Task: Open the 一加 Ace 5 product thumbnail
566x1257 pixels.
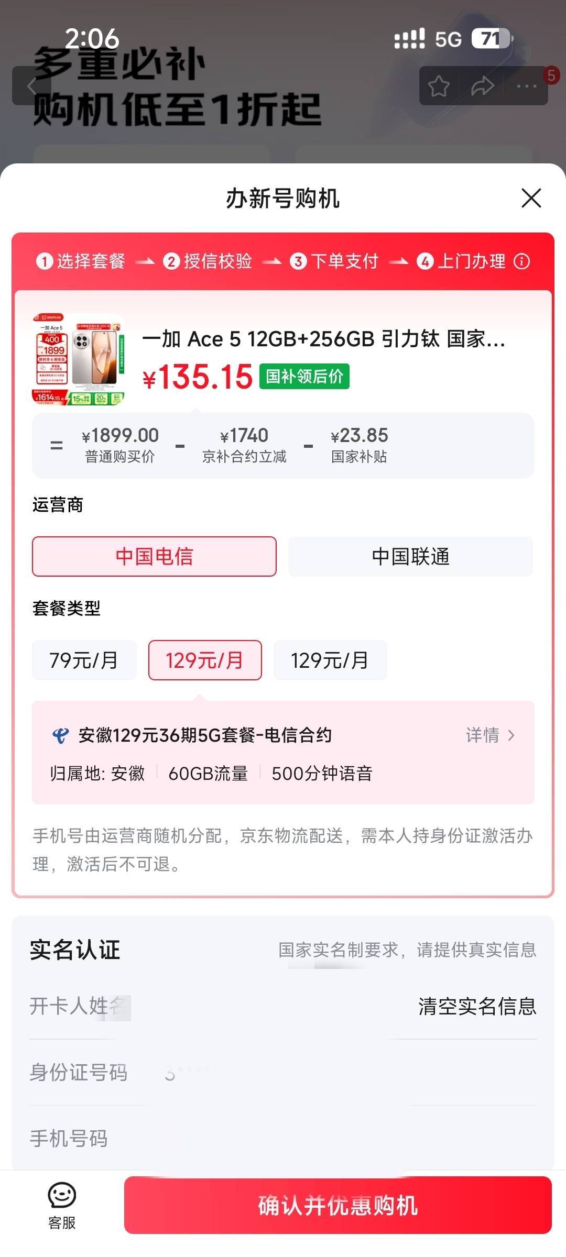Action: pos(78,359)
